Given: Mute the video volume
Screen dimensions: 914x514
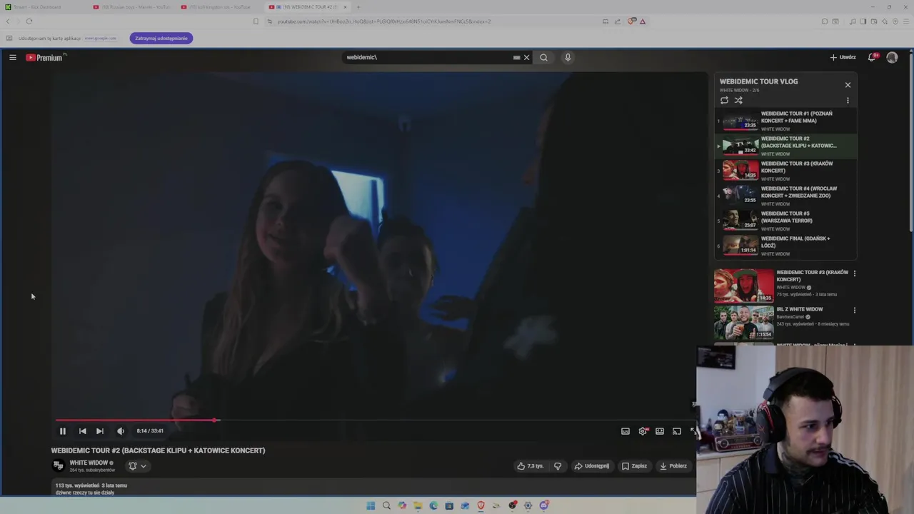Looking at the screenshot, I should click(120, 430).
